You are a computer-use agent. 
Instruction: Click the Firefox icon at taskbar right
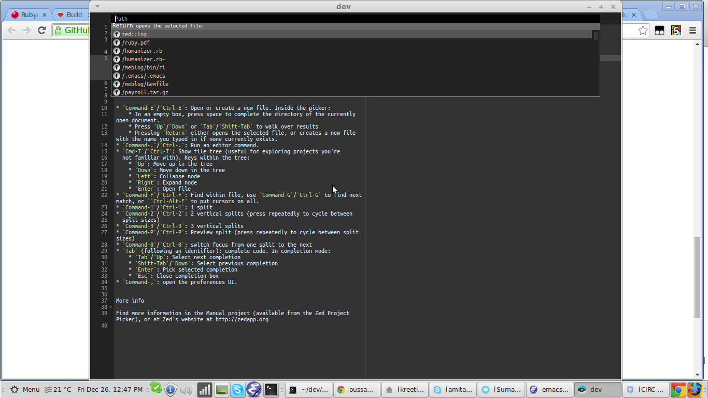pyautogui.click(x=695, y=390)
